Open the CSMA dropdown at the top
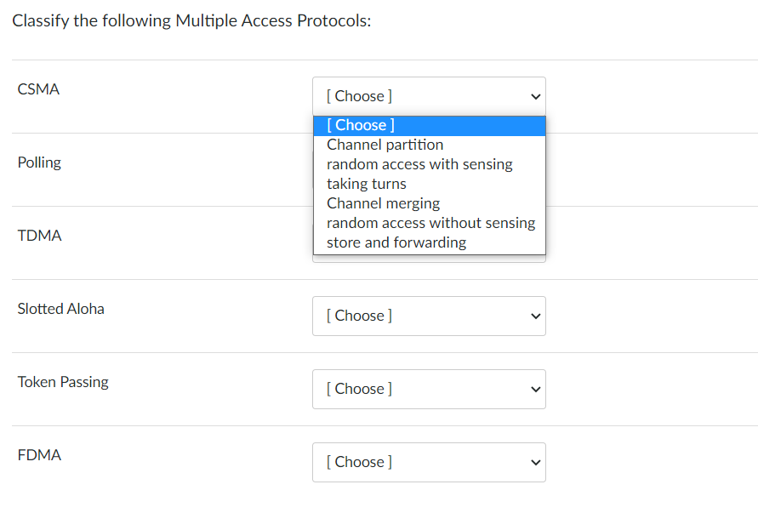Image resolution: width=758 pixels, height=513 pixels. pyautogui.click(x=429, y=95)
